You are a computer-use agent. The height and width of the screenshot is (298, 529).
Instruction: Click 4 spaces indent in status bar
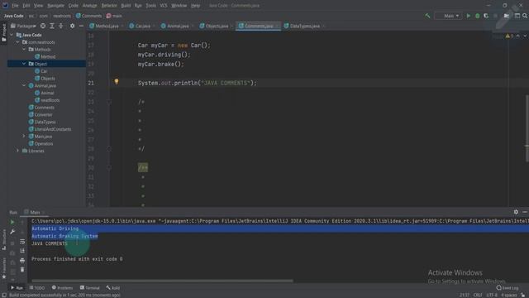509,295
